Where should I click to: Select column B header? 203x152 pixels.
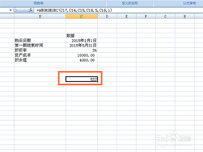click(40, 16)
